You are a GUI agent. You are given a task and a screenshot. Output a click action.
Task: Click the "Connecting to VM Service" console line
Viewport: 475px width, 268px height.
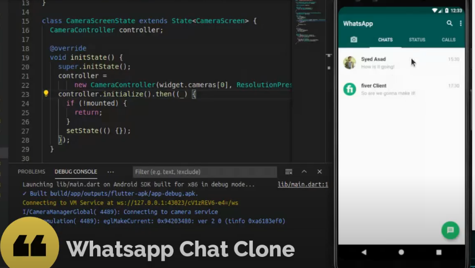(130, 203)
